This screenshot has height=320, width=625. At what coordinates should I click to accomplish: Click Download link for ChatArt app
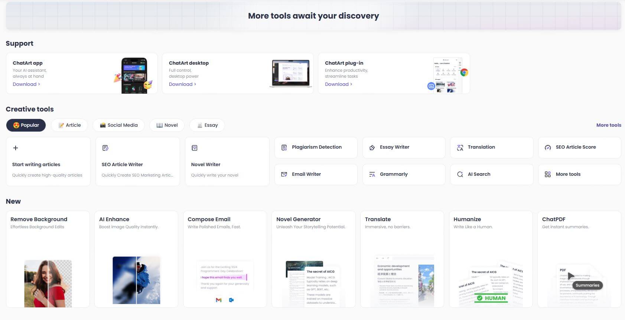click(26, 84)
